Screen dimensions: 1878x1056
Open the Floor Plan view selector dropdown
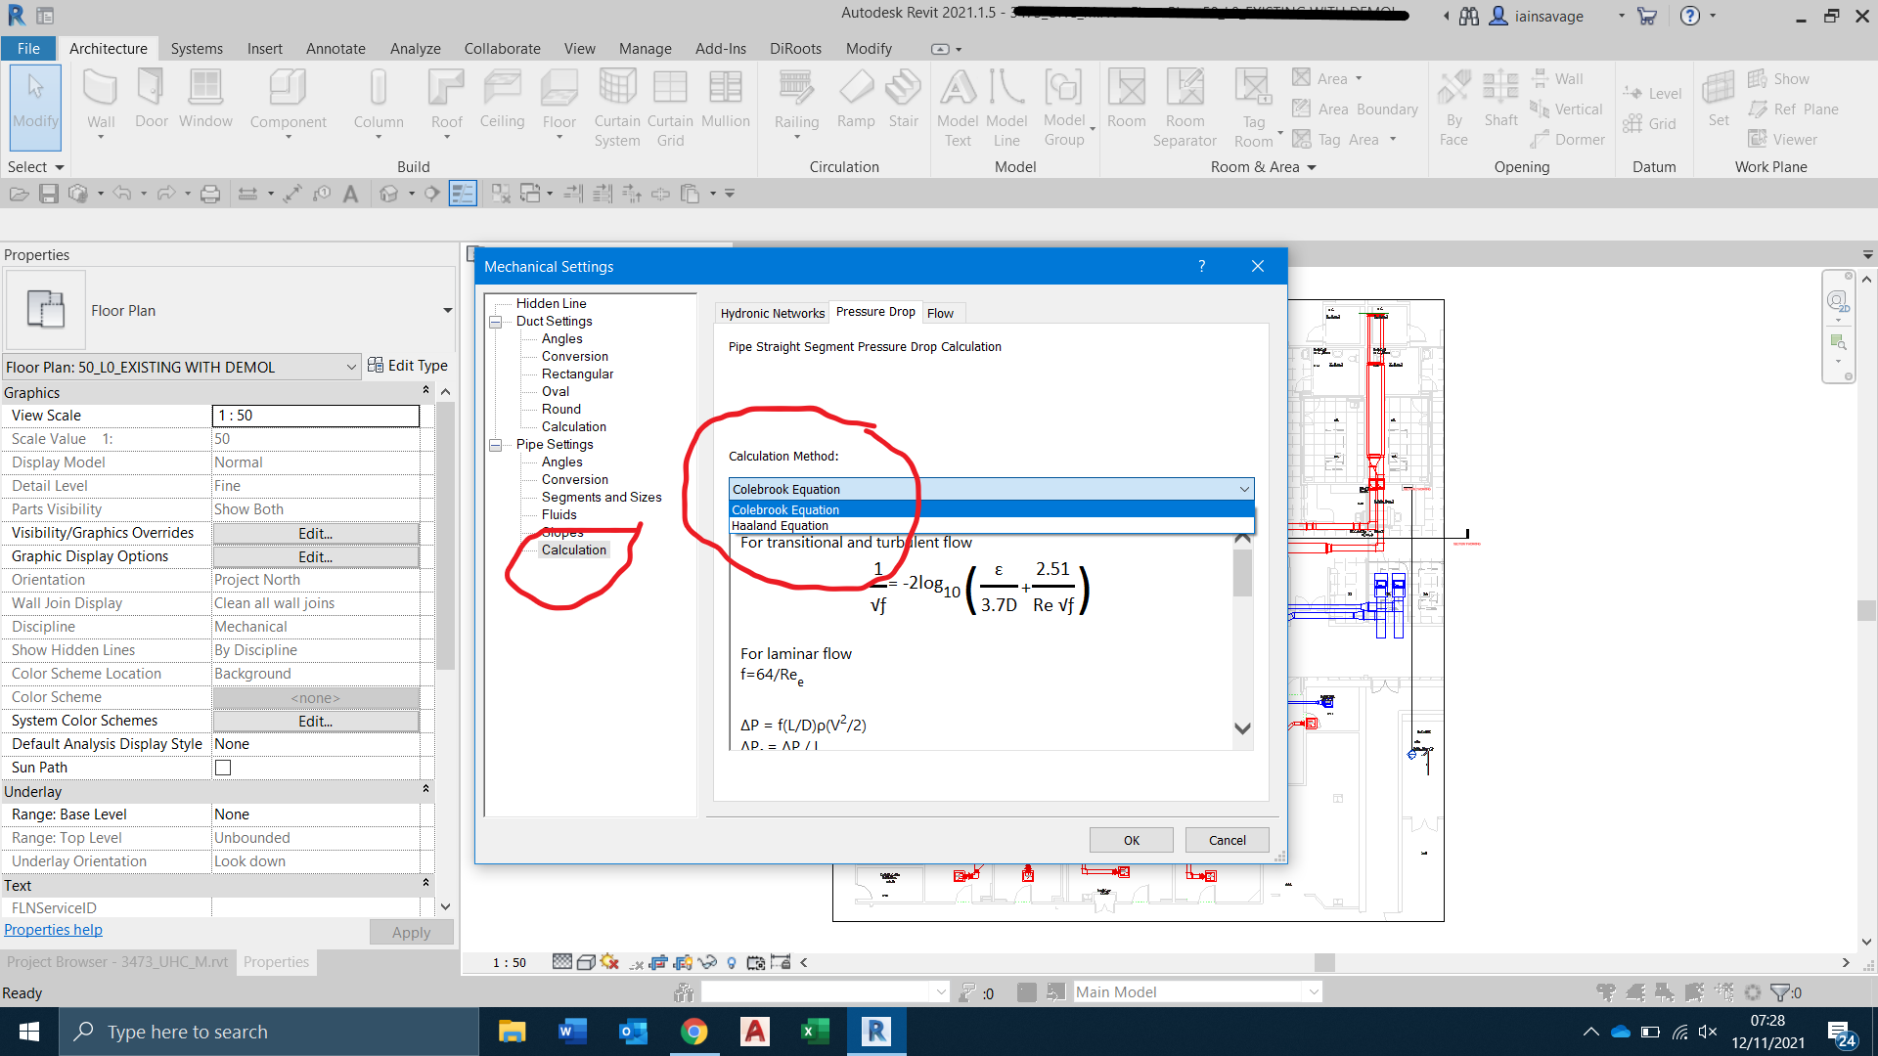coord(182,367)
